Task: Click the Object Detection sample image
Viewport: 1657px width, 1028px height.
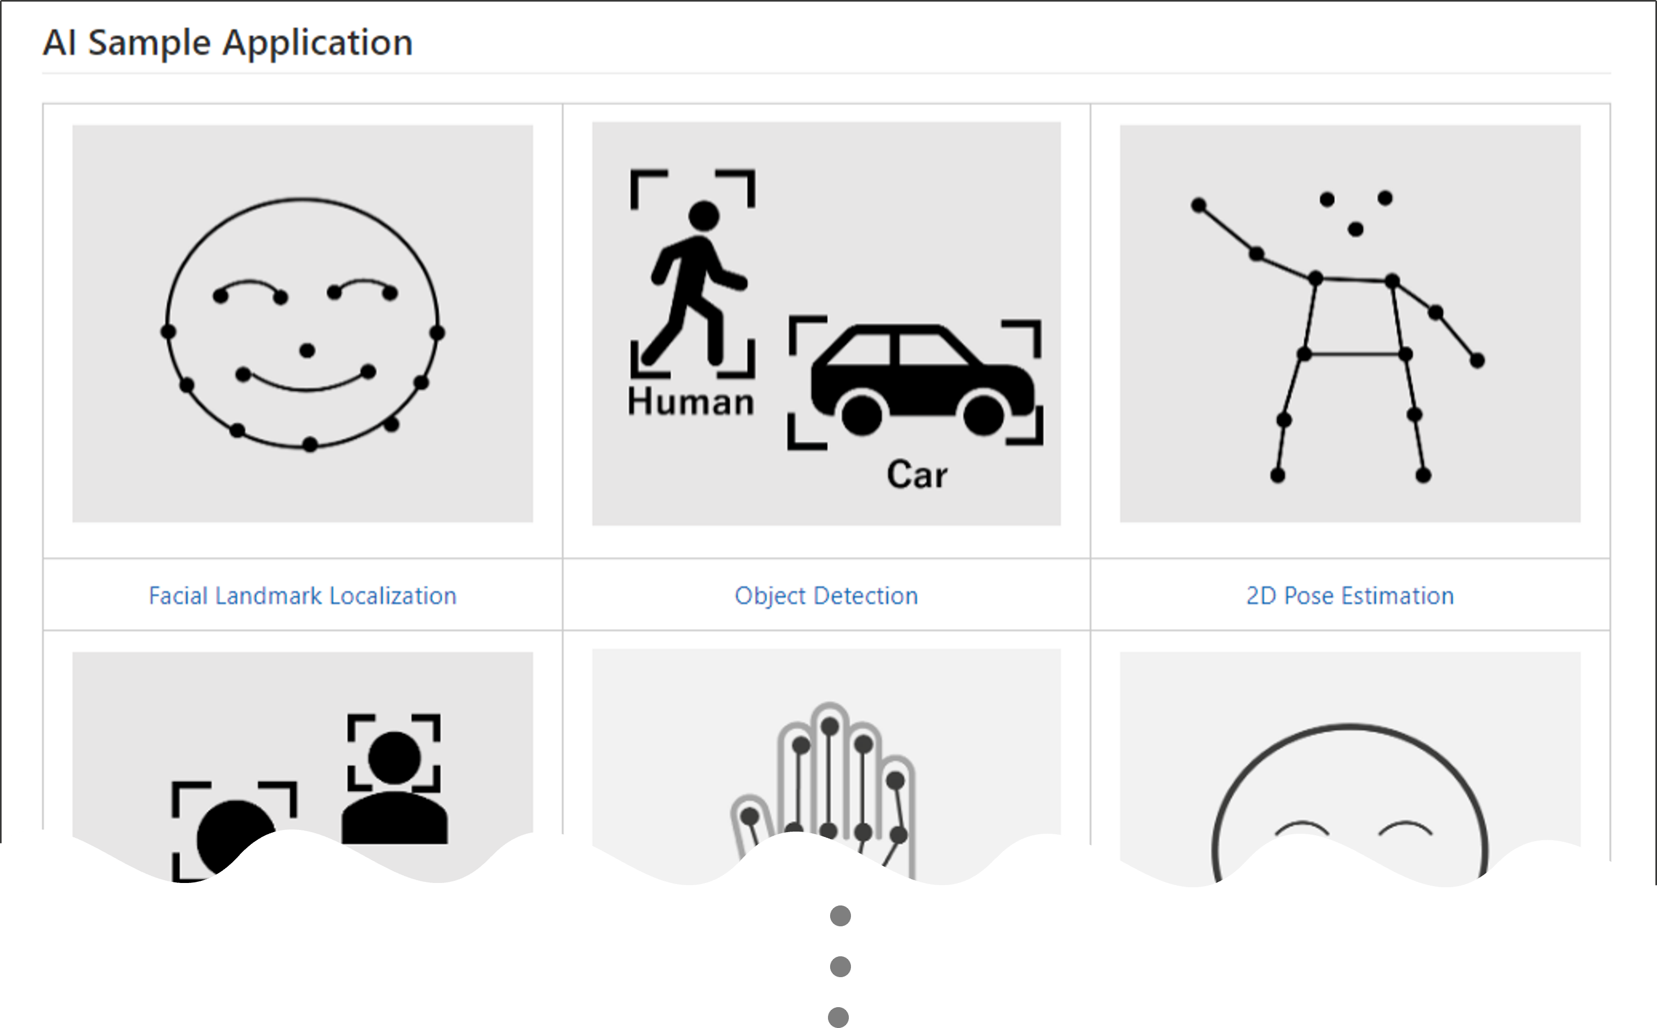Action: (826, 324)
